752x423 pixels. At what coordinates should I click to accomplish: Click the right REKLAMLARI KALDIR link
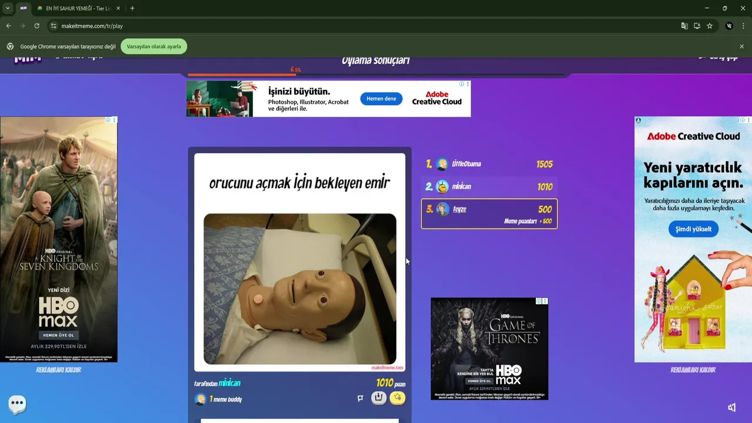coord(693,370)
